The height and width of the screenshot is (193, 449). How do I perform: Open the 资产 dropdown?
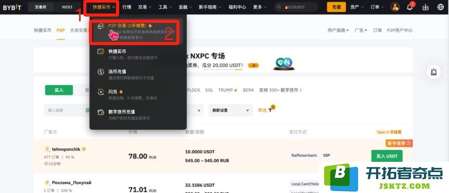[357, 7]
